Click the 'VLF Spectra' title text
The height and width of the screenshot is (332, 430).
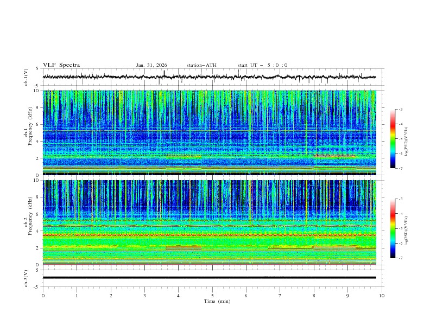(x=61, y=65)
